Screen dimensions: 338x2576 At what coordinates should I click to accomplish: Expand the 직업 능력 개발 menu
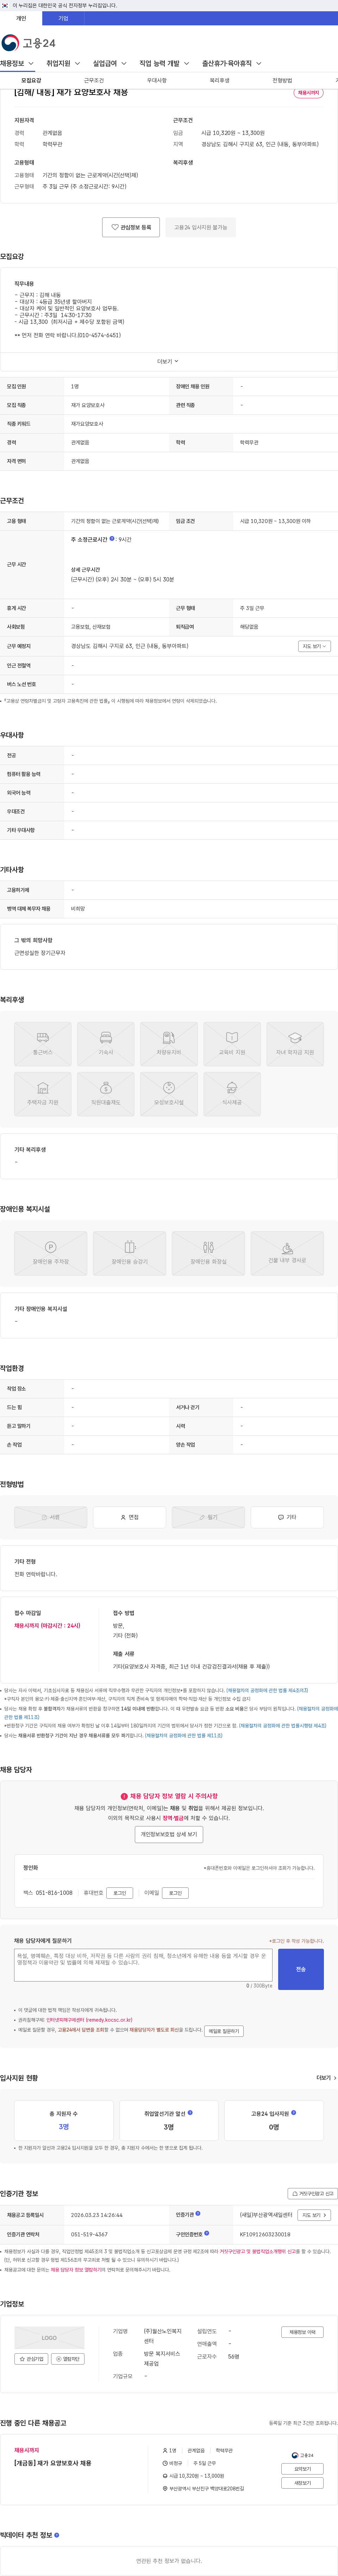164,63
